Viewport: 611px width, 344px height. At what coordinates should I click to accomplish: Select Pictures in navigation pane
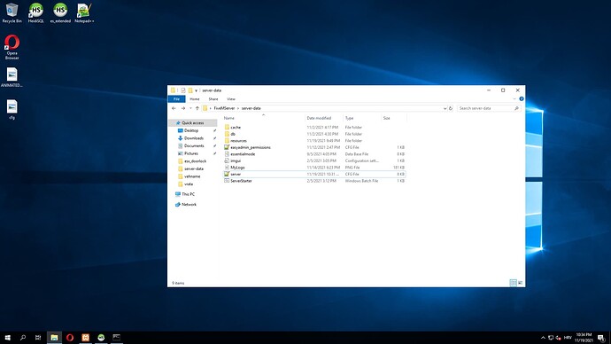[x=191, y=153]
